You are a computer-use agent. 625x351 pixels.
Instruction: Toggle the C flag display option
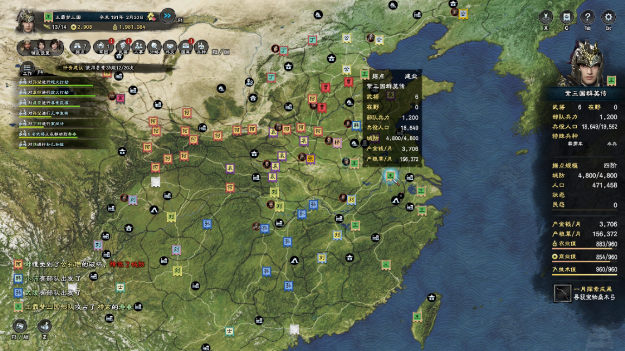click(566, 16)
